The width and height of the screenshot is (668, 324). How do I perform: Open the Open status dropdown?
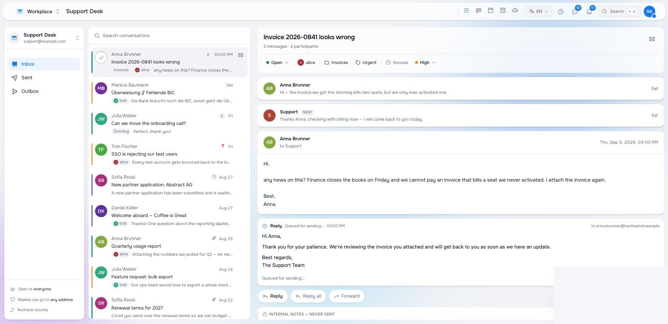click(277, 63)
